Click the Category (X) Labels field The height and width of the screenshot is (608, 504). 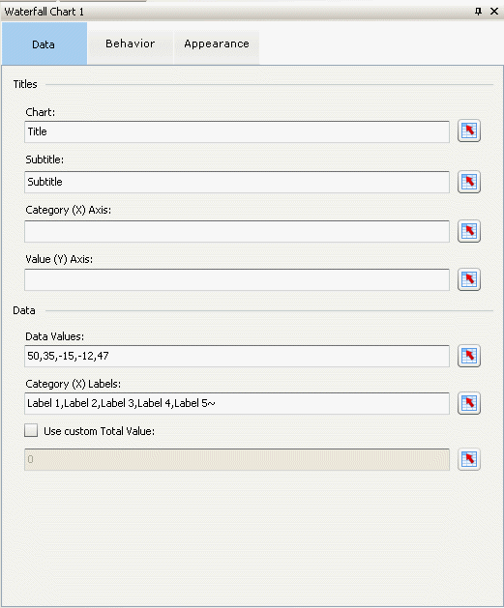coord(237,403)
